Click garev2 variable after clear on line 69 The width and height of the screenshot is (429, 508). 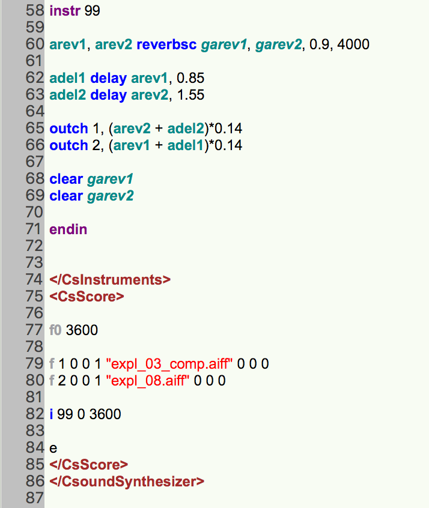[x=111, y=196]
